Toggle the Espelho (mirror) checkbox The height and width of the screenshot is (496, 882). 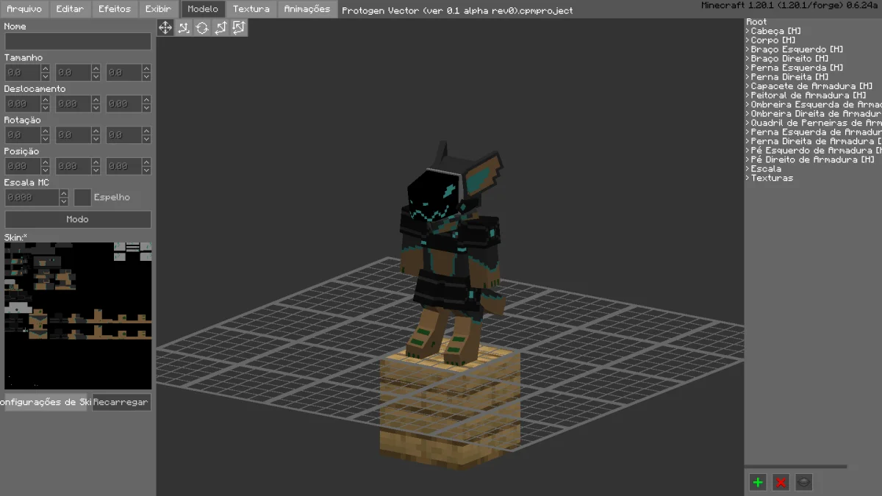82,198
